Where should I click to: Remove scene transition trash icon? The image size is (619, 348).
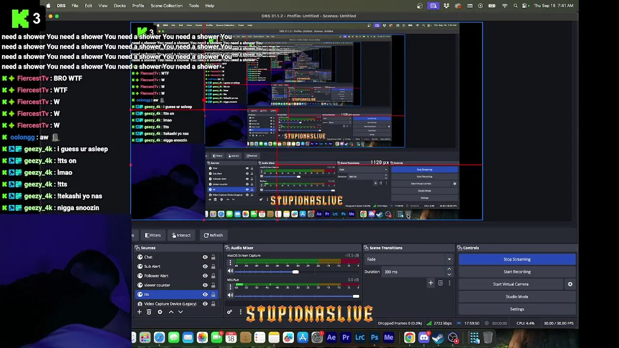(440, 283)
